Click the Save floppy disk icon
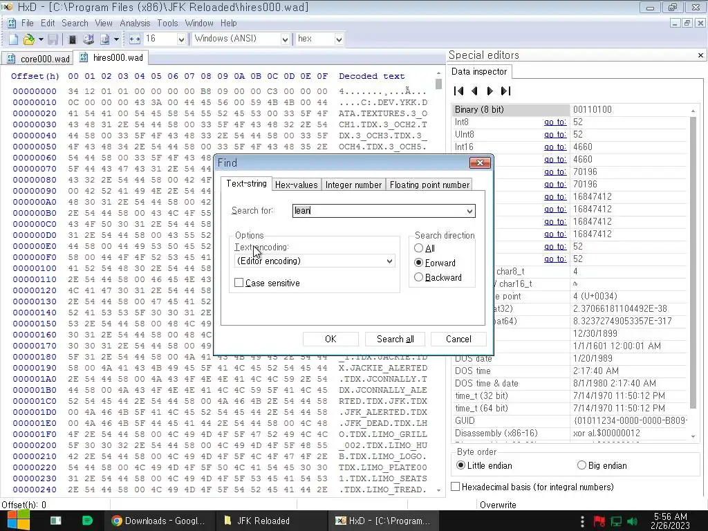 click(x=53, y=39)
